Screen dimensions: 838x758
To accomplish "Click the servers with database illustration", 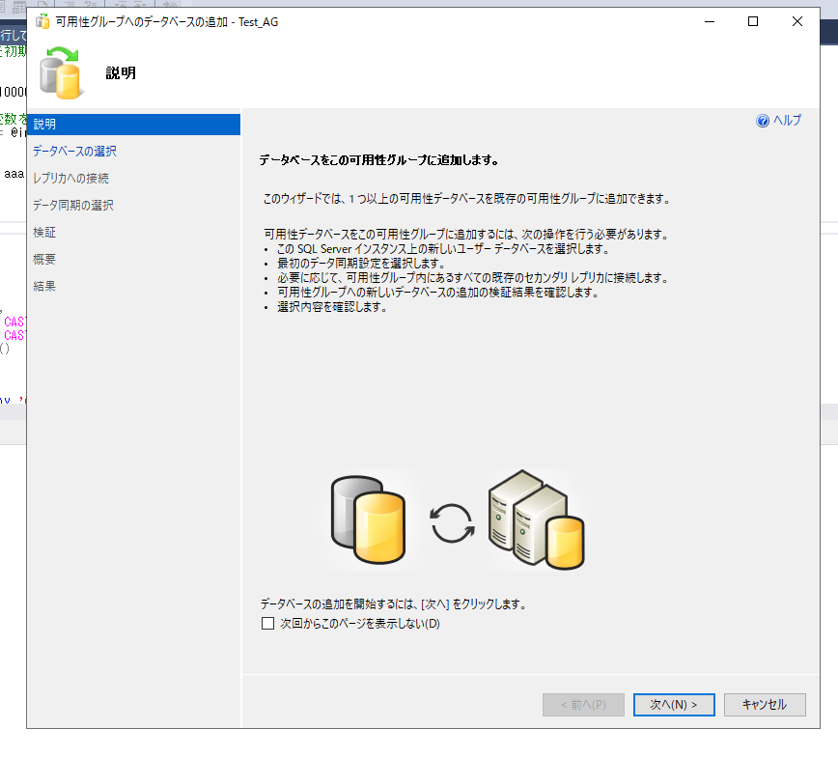I will [536, 519].
